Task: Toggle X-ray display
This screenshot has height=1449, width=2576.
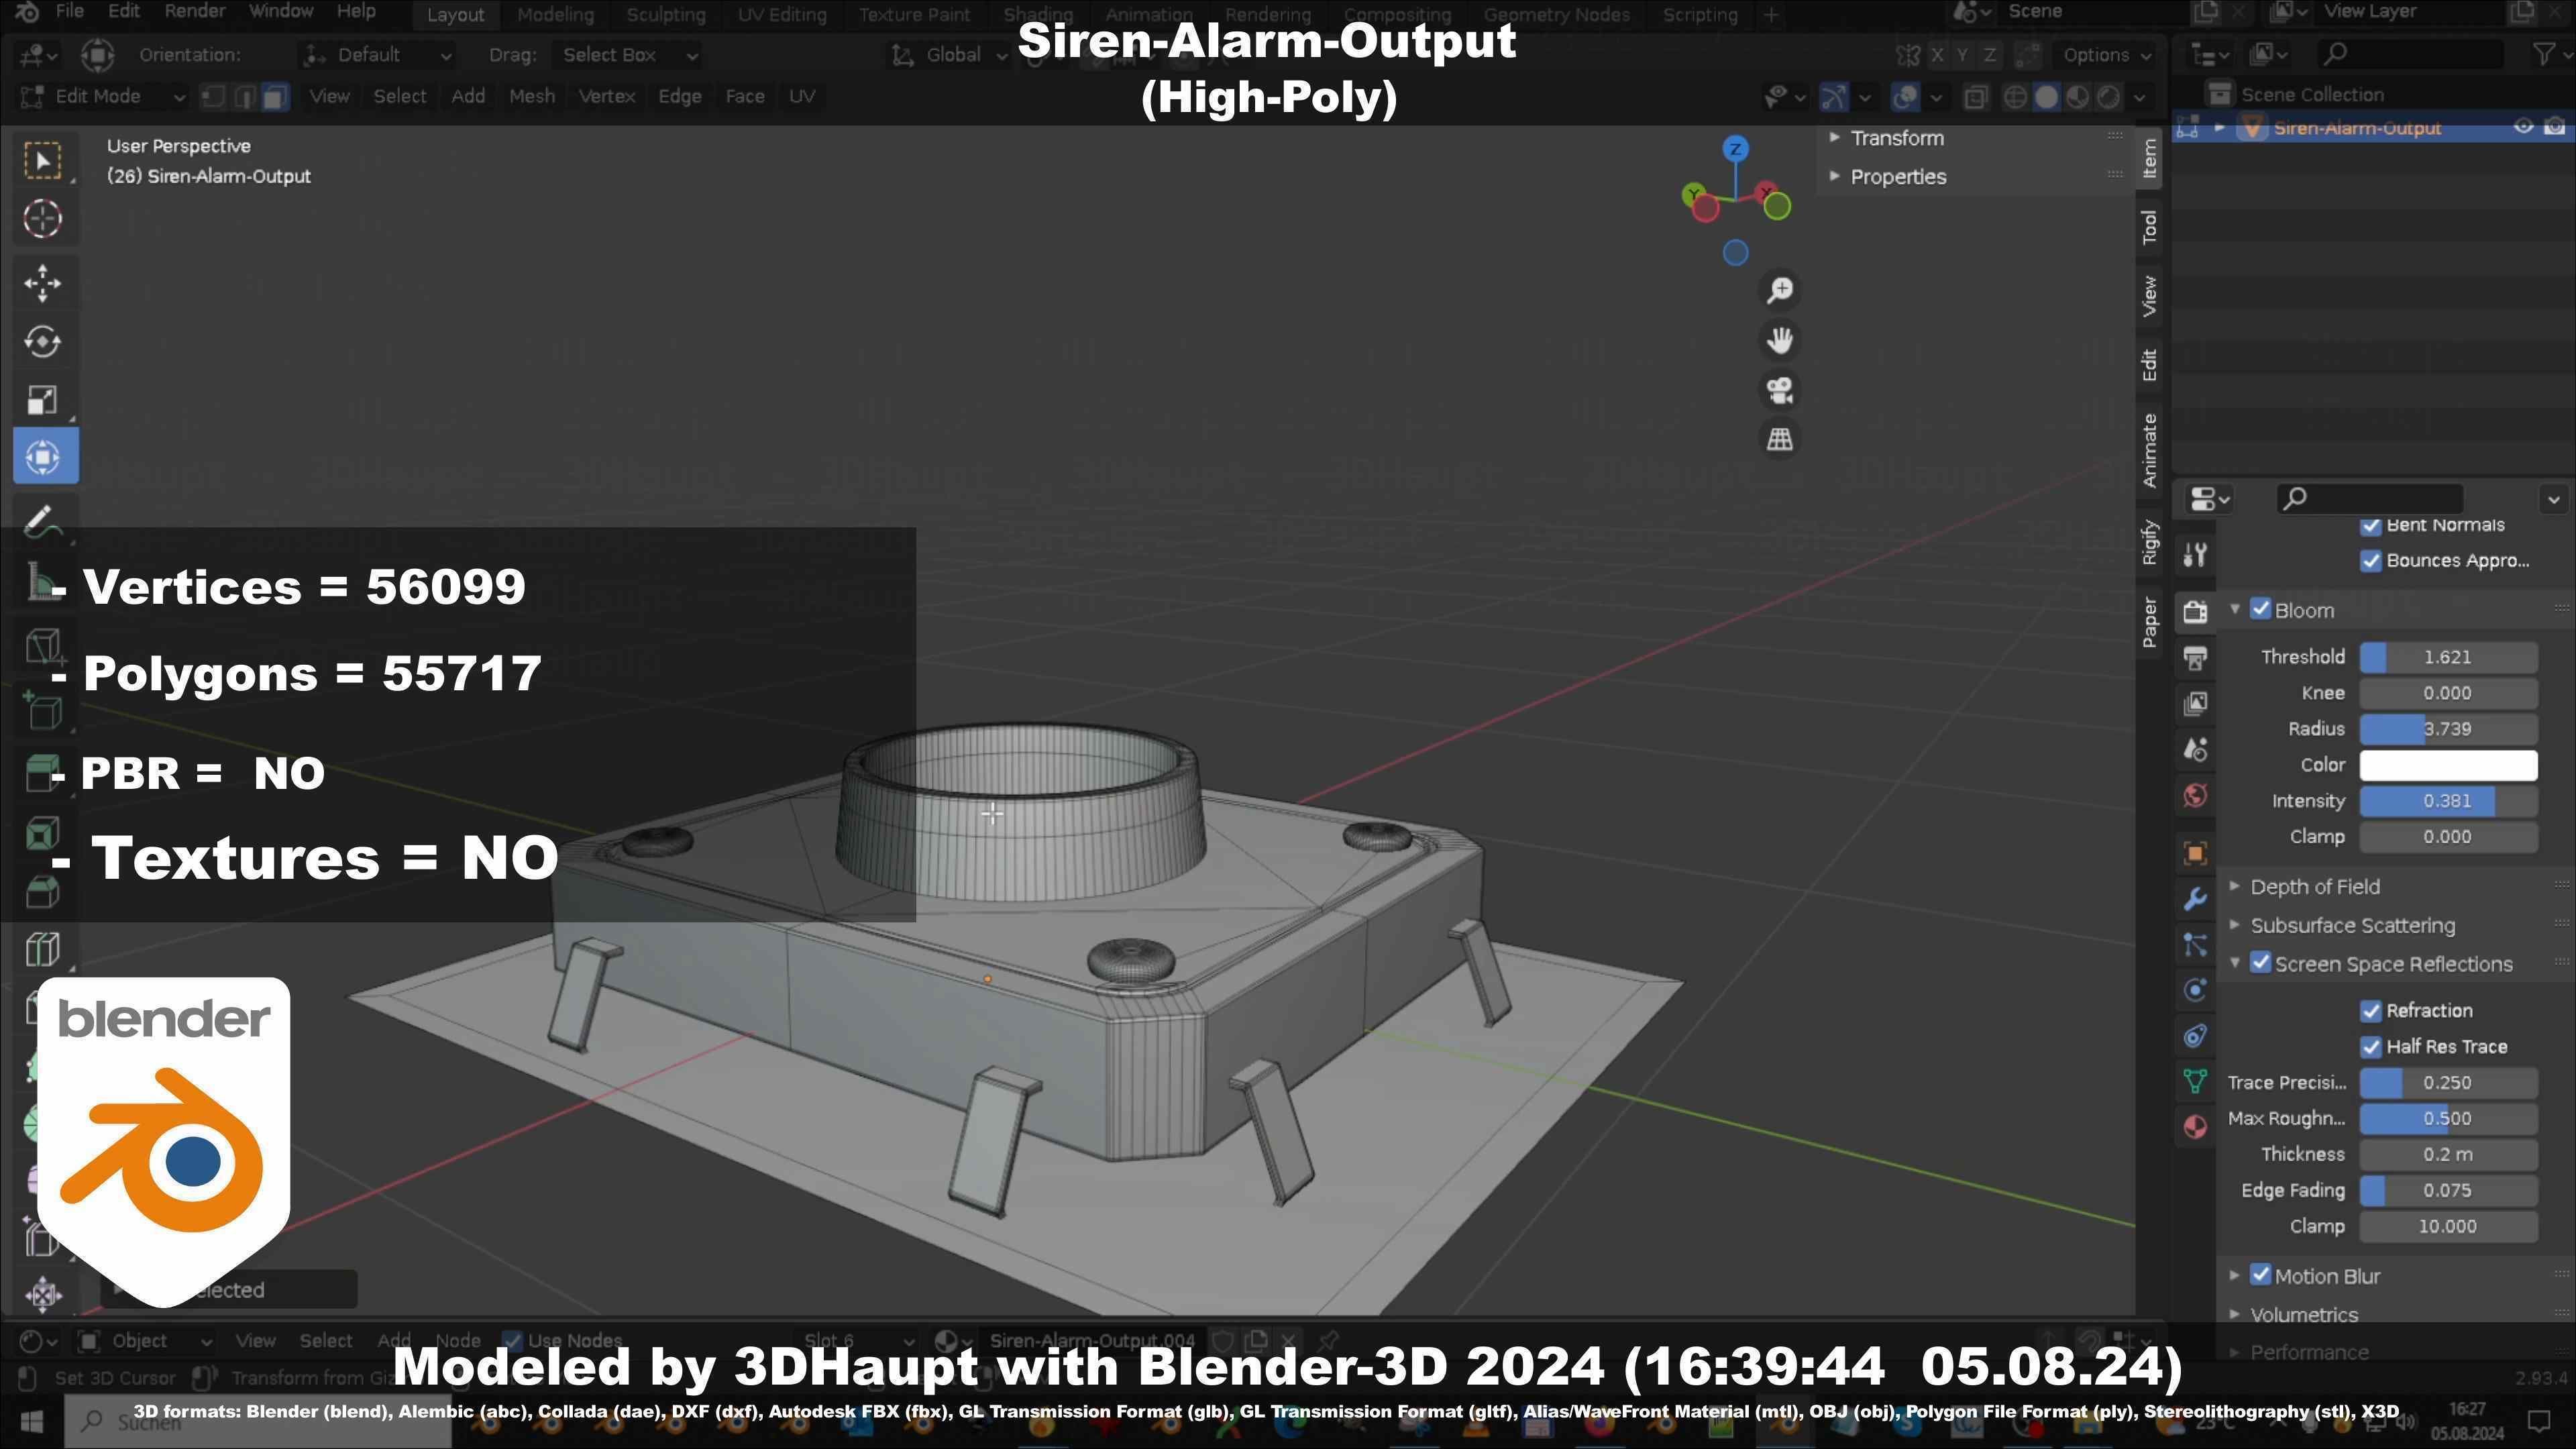Action: click(x=1975, y=97)
